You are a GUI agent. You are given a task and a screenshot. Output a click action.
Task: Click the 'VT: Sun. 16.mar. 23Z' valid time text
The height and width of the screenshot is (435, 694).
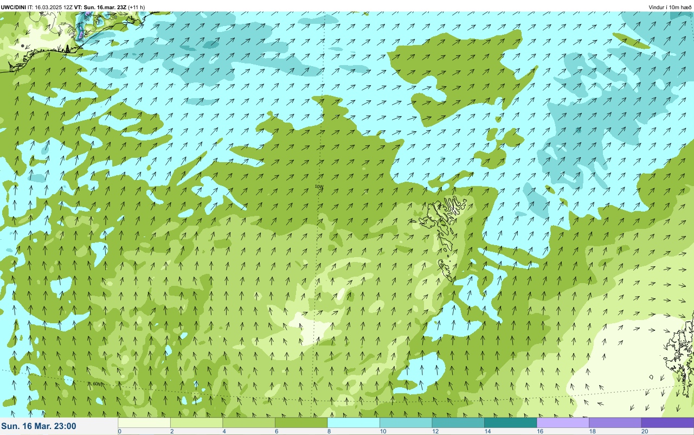coord(100,7)
